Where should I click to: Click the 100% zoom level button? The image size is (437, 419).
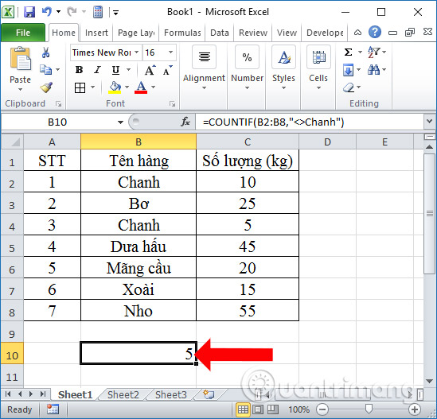coord(298,409)
